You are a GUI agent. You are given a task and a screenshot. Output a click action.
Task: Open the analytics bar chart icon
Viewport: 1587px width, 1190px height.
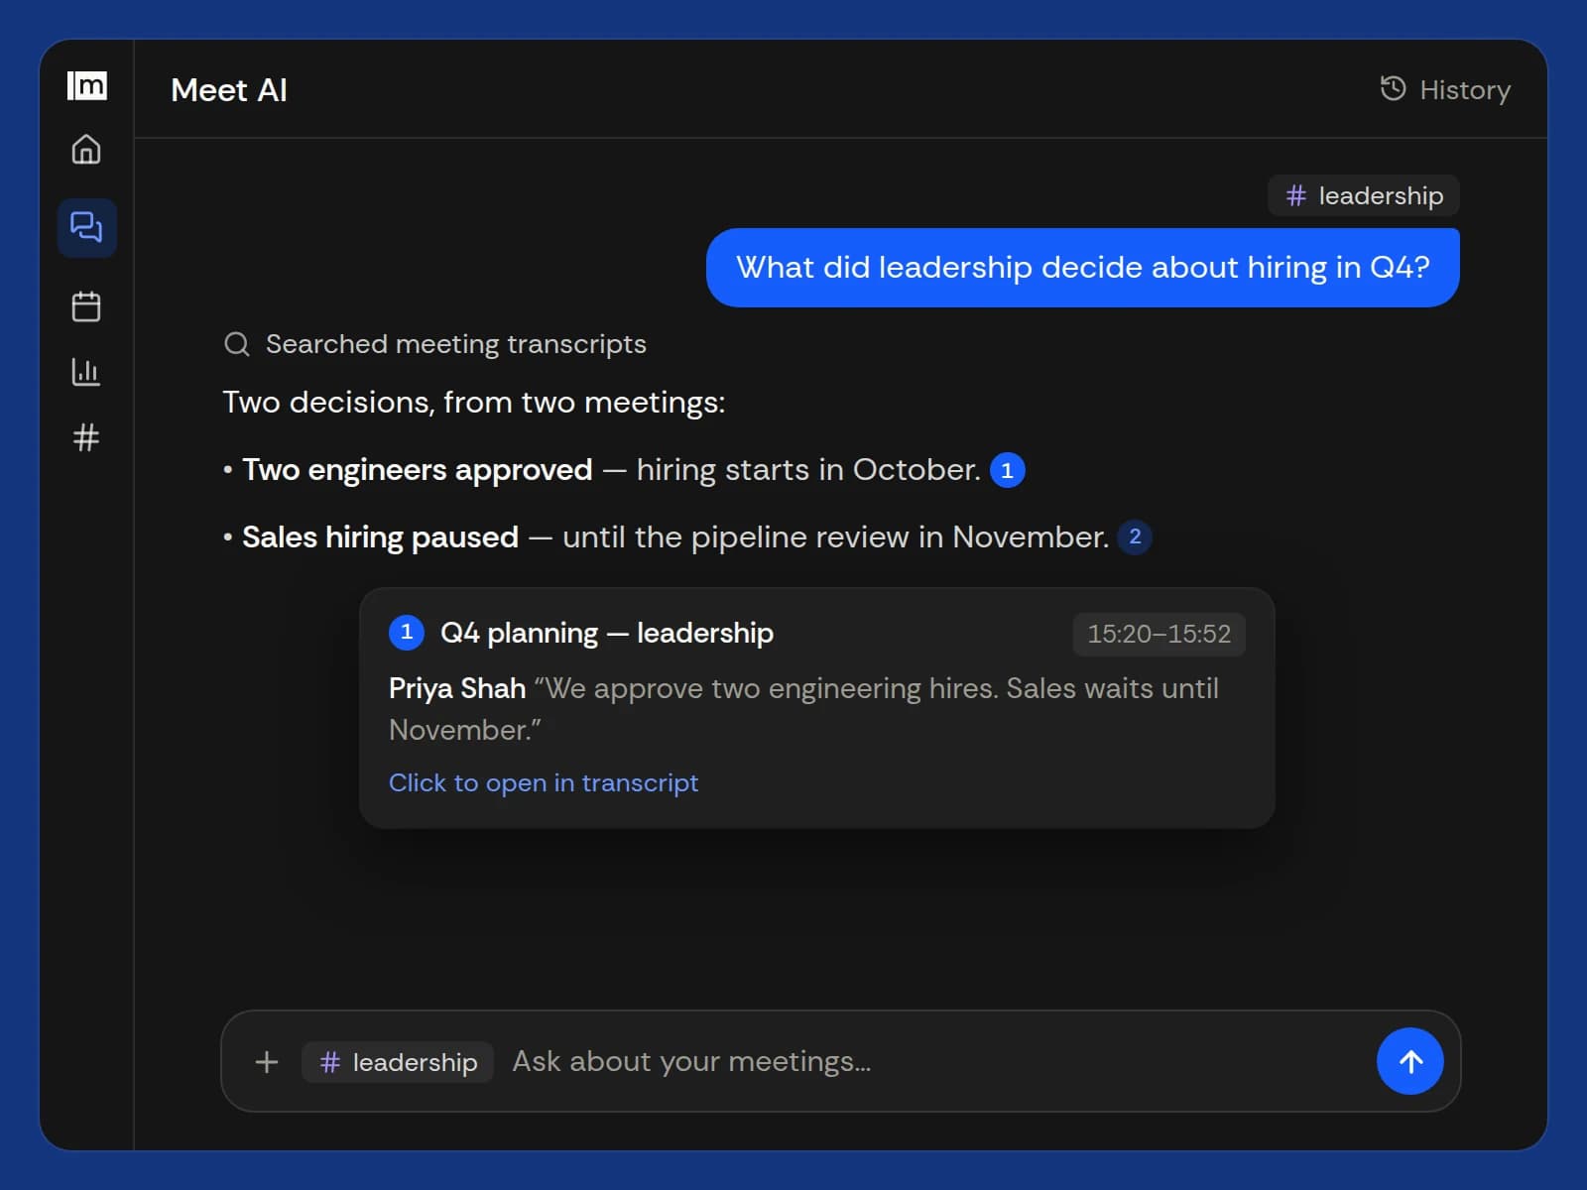coord(86,372)
